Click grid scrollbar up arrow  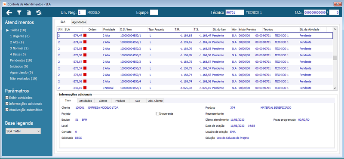(x=335, y=29)
